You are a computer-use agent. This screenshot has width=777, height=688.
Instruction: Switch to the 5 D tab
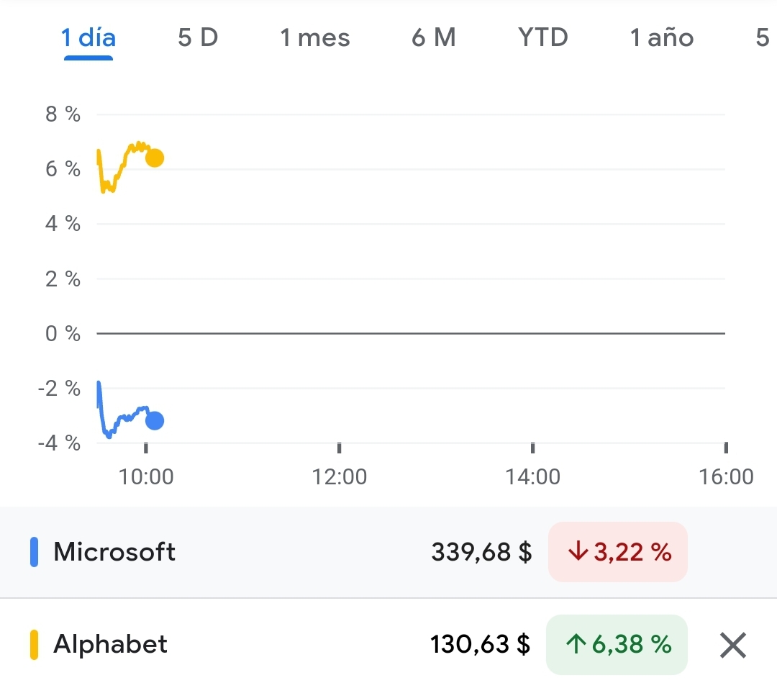[x=198, y=37]
